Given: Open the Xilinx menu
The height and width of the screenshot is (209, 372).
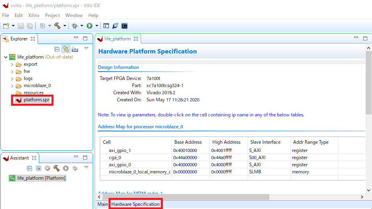Looking at the screenshot, I should pos(34,15).
